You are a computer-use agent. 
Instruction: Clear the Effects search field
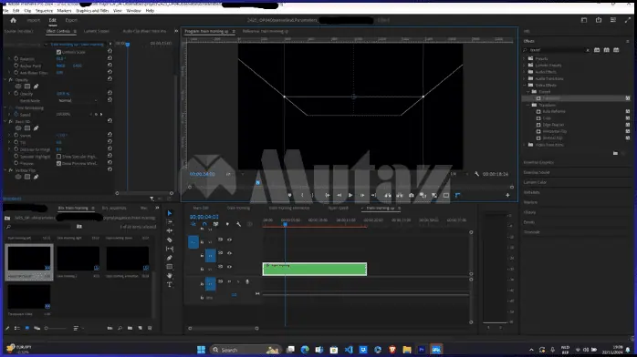[588, 50]
